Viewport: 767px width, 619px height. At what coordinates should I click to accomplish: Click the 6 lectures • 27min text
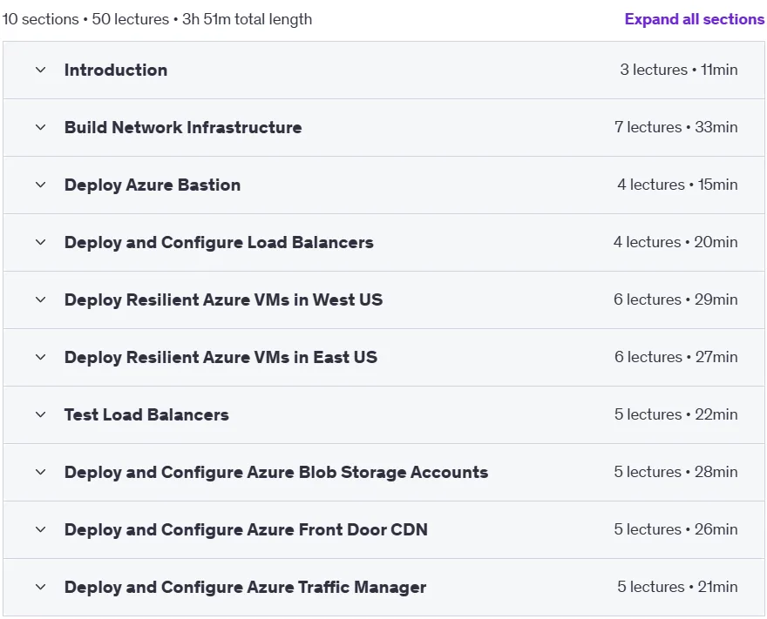click(x=676, y=357)
